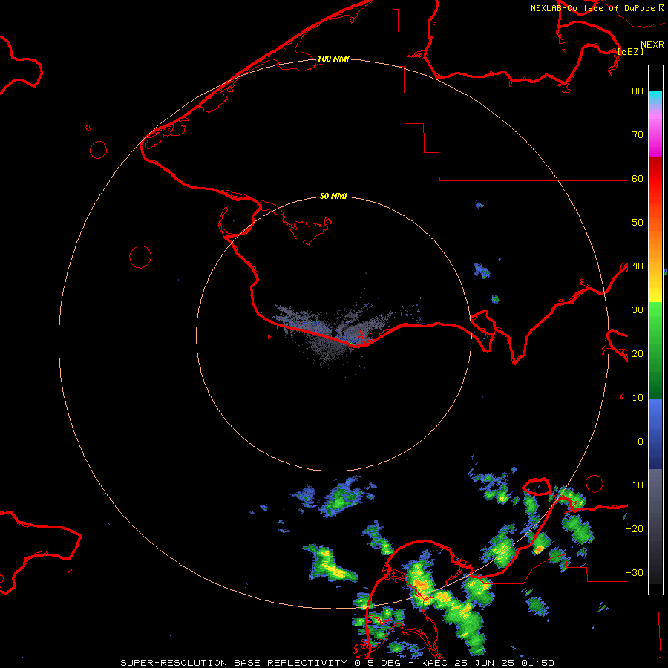Pick the magenta-pink segment of the color bar
The image size is (668, 668).
(x=655, y=133)
